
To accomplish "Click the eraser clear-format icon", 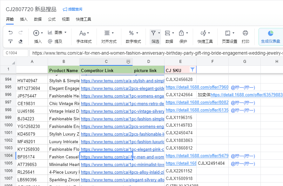I will [21, 41].
